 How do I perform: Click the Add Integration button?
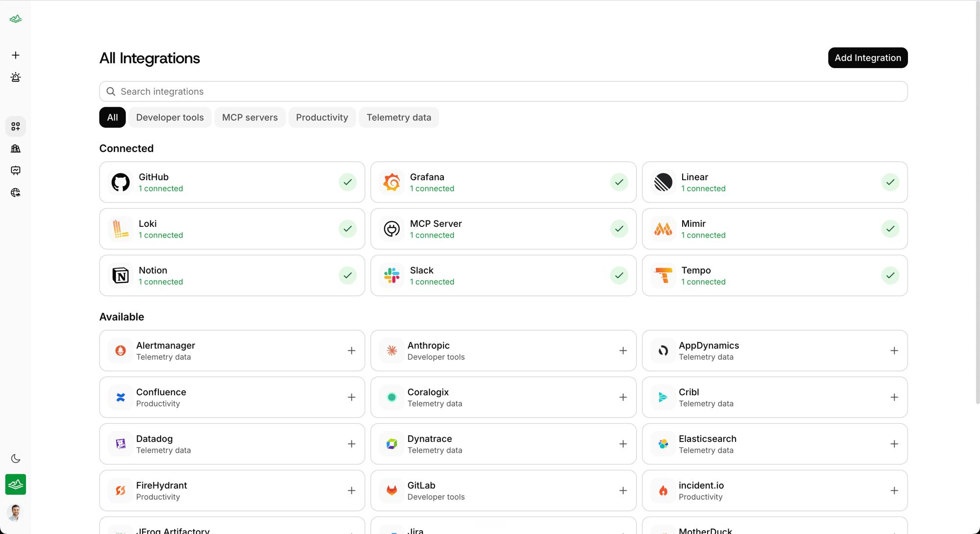[868, 58]
